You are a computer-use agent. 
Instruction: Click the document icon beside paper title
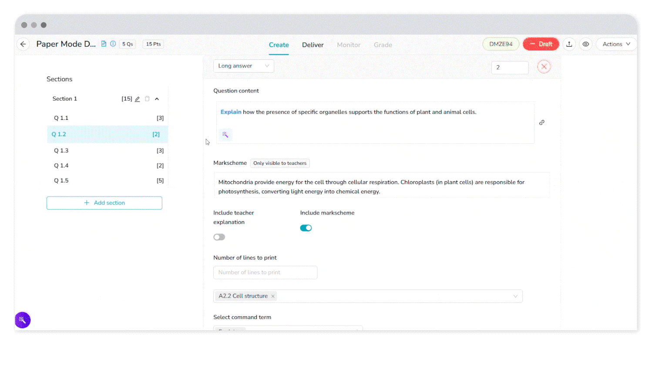pos(104,44)
